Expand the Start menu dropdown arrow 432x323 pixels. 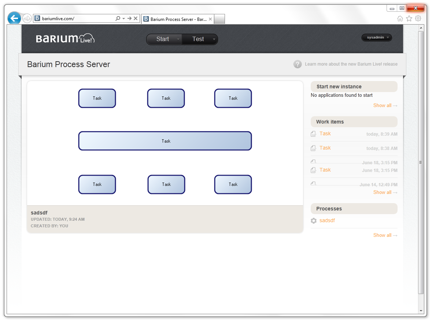tap(178, 39)
